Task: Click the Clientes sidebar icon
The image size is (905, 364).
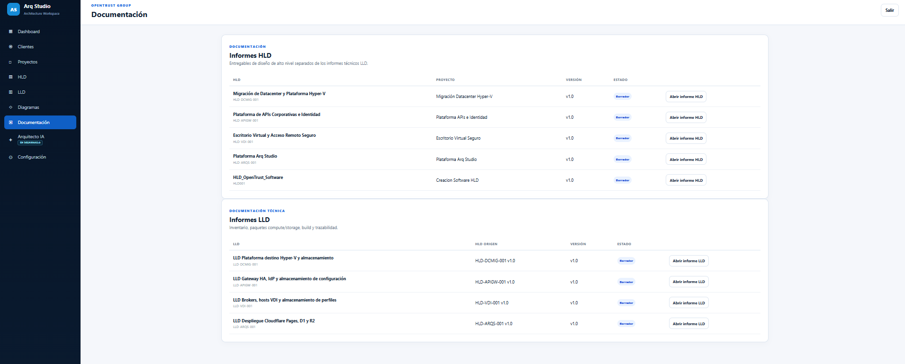Action: [x=10, y=47]
